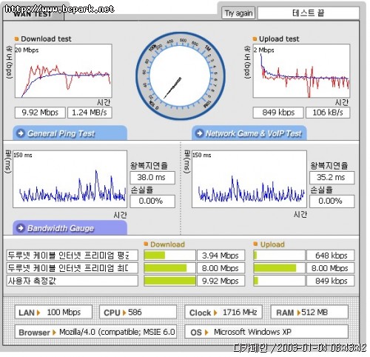The height and width of the screenshot is (357, 370).
Task: Click the upload bar of the 사용자 측정값 row
Action: coord(279,281)
